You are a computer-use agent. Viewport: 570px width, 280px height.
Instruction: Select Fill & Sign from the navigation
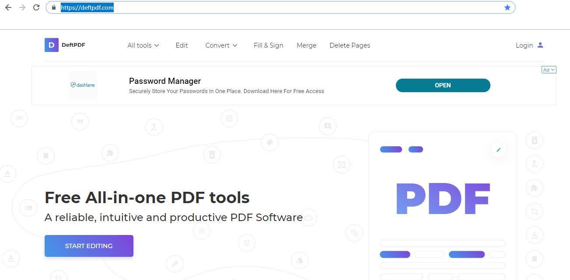(268, 45)
